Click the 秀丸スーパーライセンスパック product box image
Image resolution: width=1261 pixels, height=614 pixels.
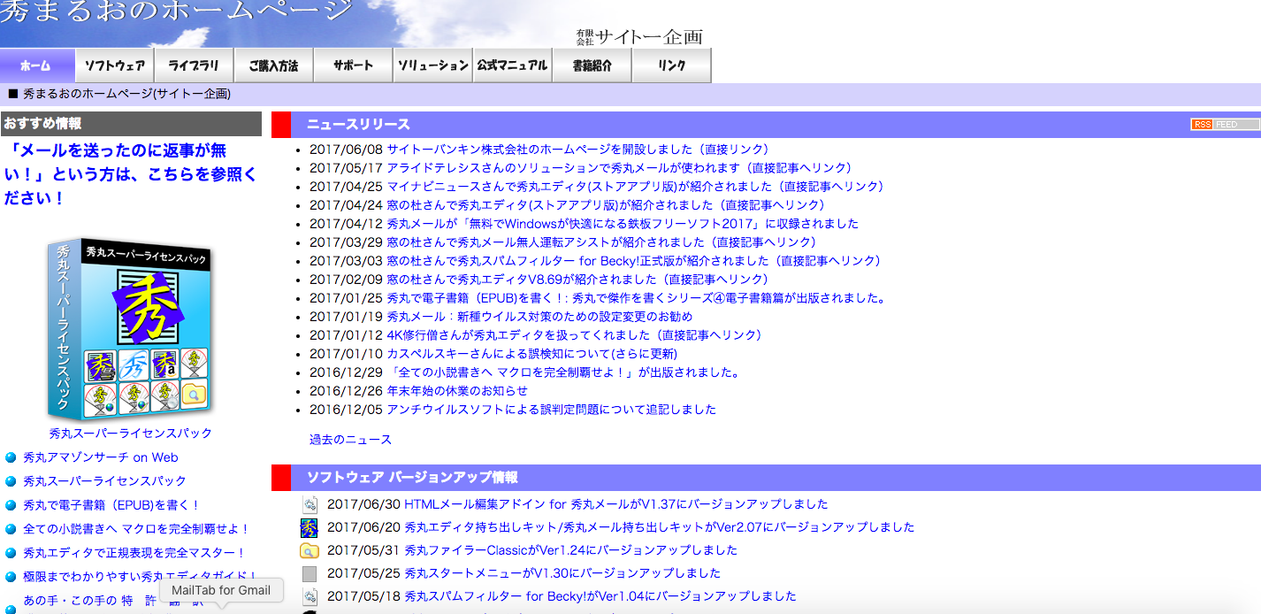(x=129, y=329)
